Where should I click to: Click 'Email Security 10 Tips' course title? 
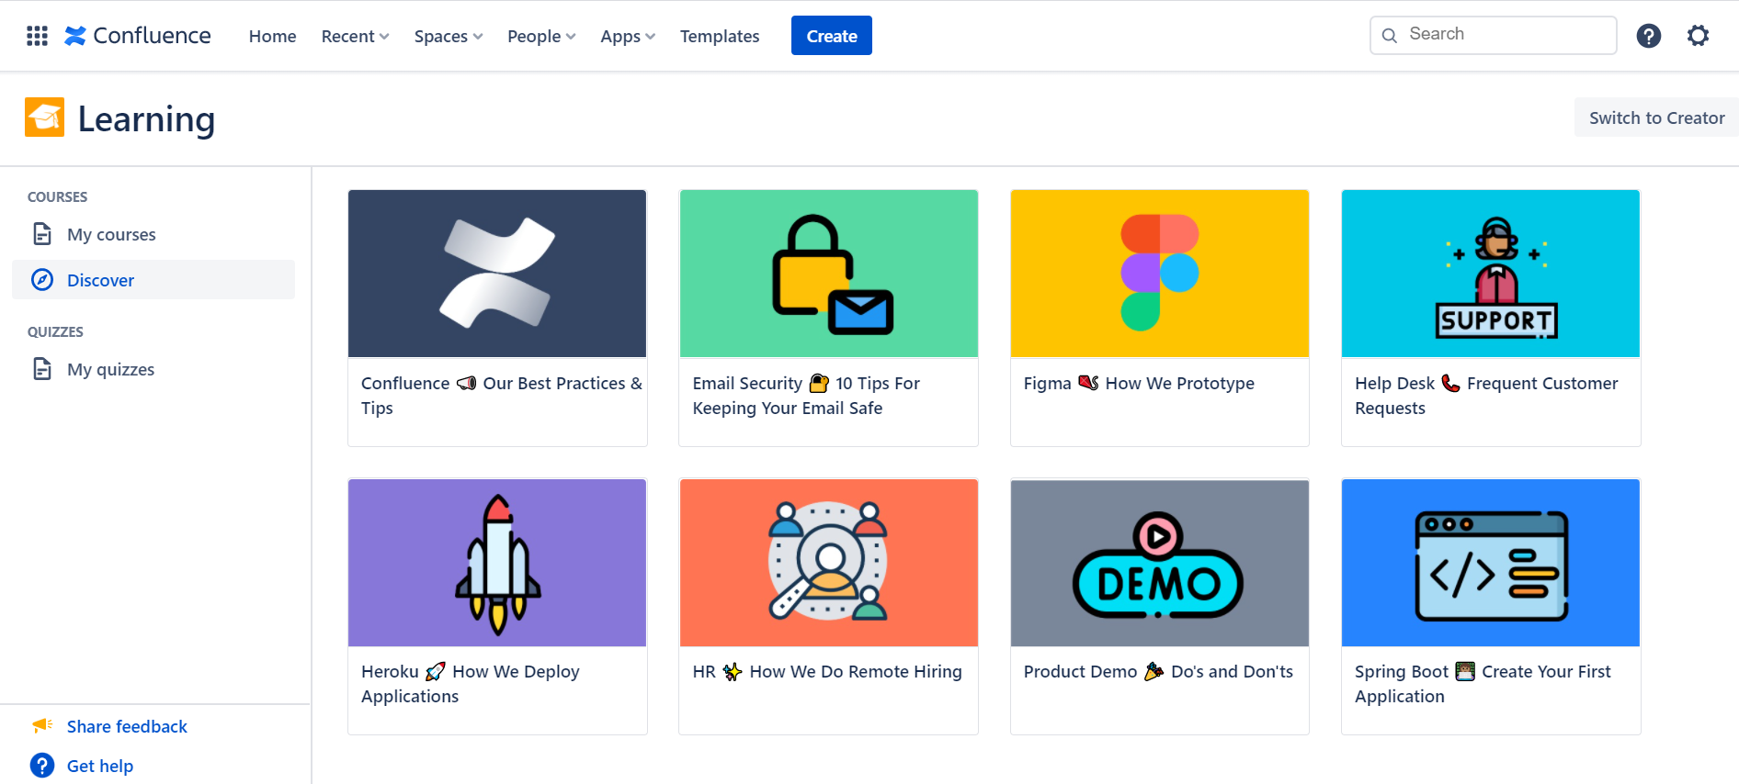(806, 396)
